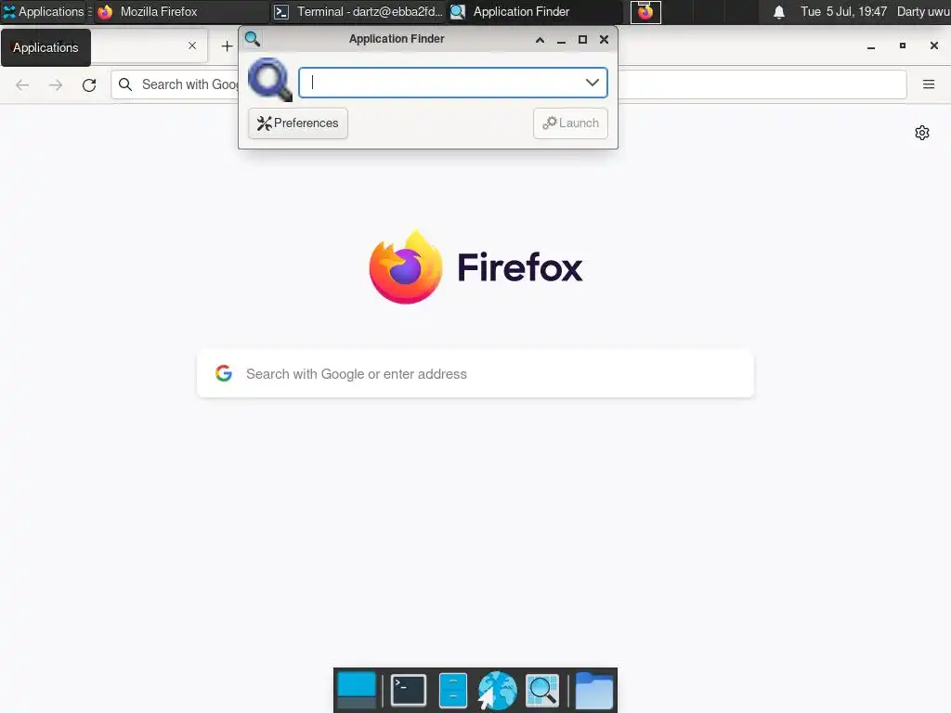Click the Firefox workspace thumbnail in the top panel
Viewport: 951px width, 713px height.
(x=645, y=12)
